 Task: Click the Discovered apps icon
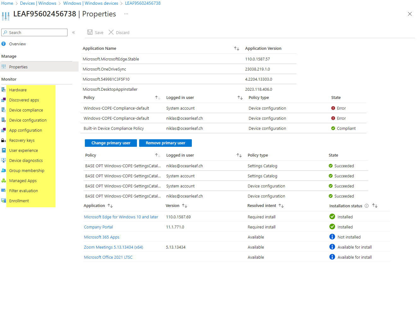[3, 100]
